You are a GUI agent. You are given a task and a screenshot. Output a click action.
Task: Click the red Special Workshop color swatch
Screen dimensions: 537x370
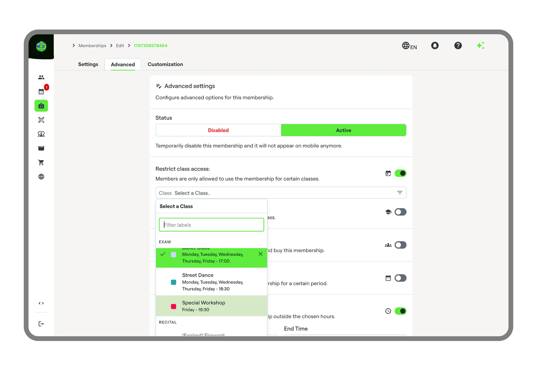[173, 307]
